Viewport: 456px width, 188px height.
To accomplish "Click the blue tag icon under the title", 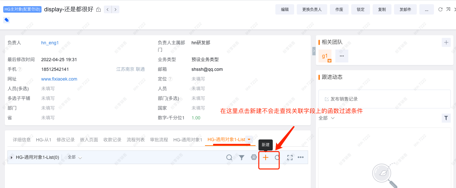I will pyautogui.click(x=6, y=20).
